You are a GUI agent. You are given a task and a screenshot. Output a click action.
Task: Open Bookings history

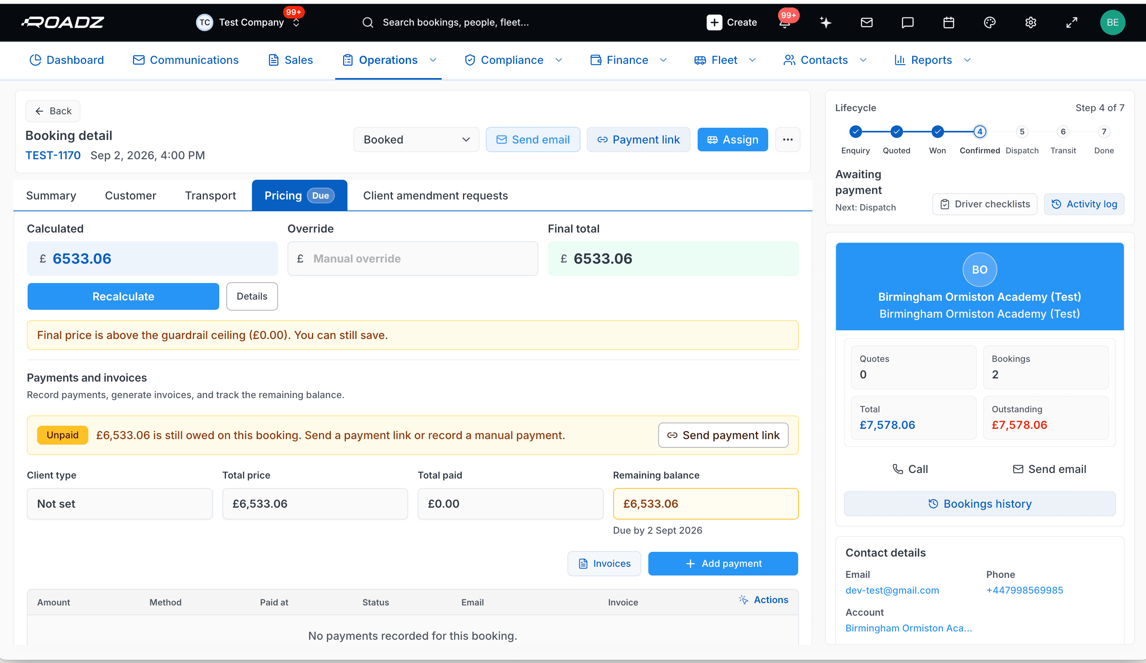click(980, 503)
